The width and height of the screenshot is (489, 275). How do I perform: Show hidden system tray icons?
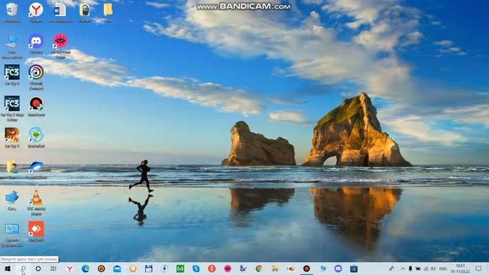[x=403, y=269]
